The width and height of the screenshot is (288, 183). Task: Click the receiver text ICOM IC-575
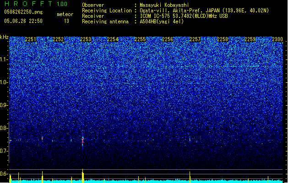point(155,16)
